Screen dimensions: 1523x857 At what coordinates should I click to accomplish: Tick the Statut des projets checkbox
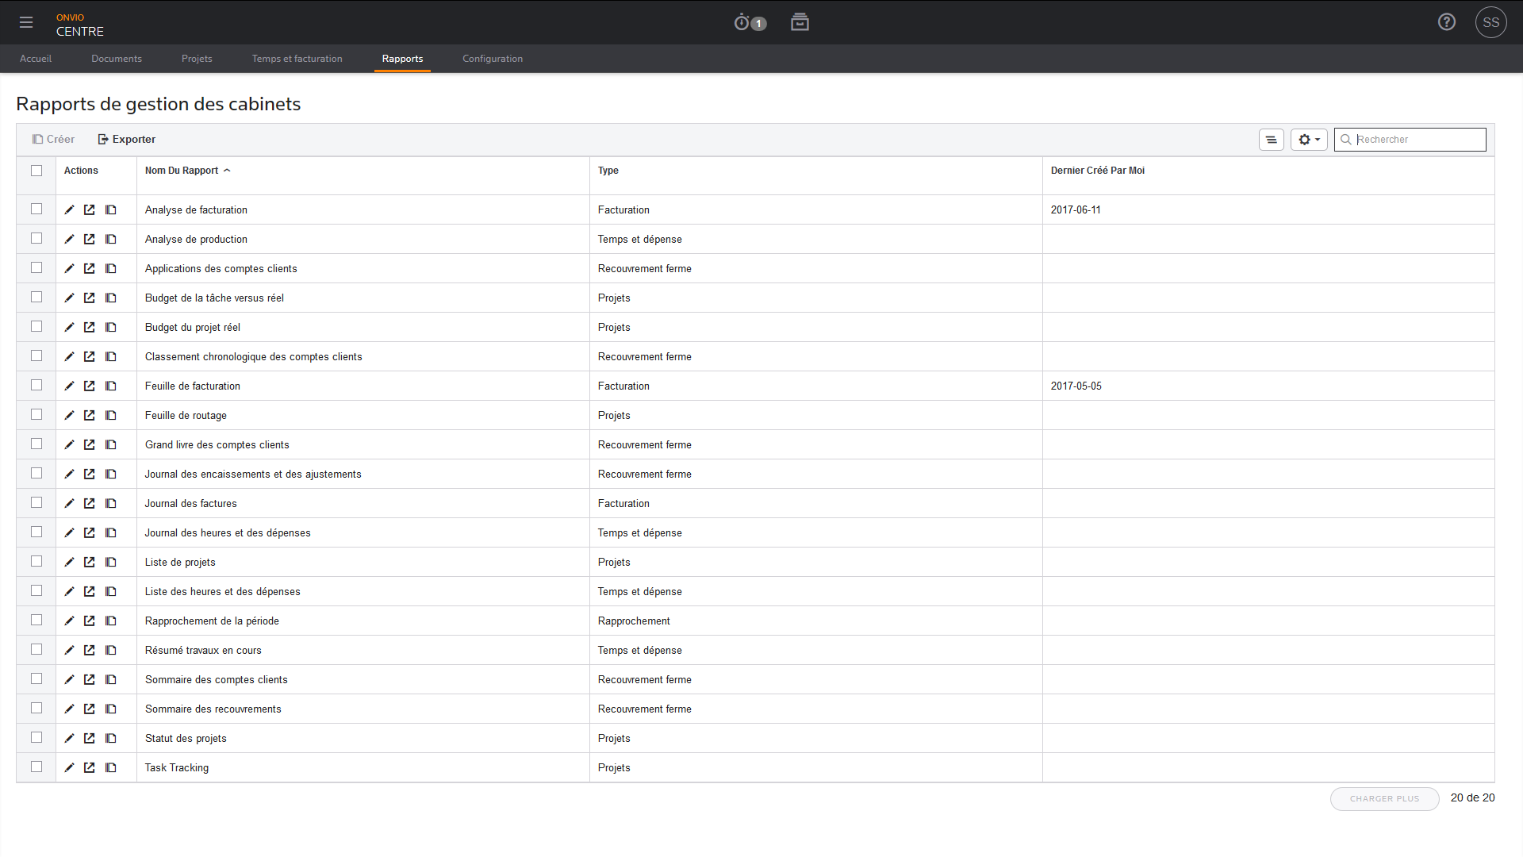pyautogui.click(x=36, y=737)
